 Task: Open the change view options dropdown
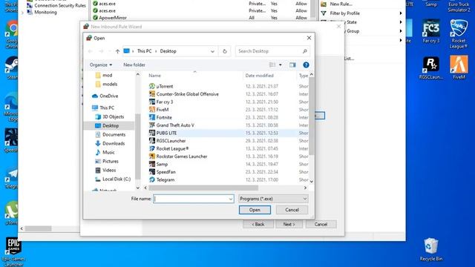pyautogui.click(x=281, y=65)
